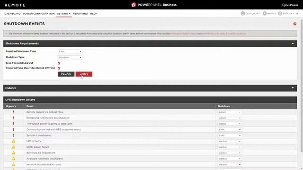The width and height of the screenshot is (303, 170).
Task: Open the Help menu
Action: click(x=93, y=14)
